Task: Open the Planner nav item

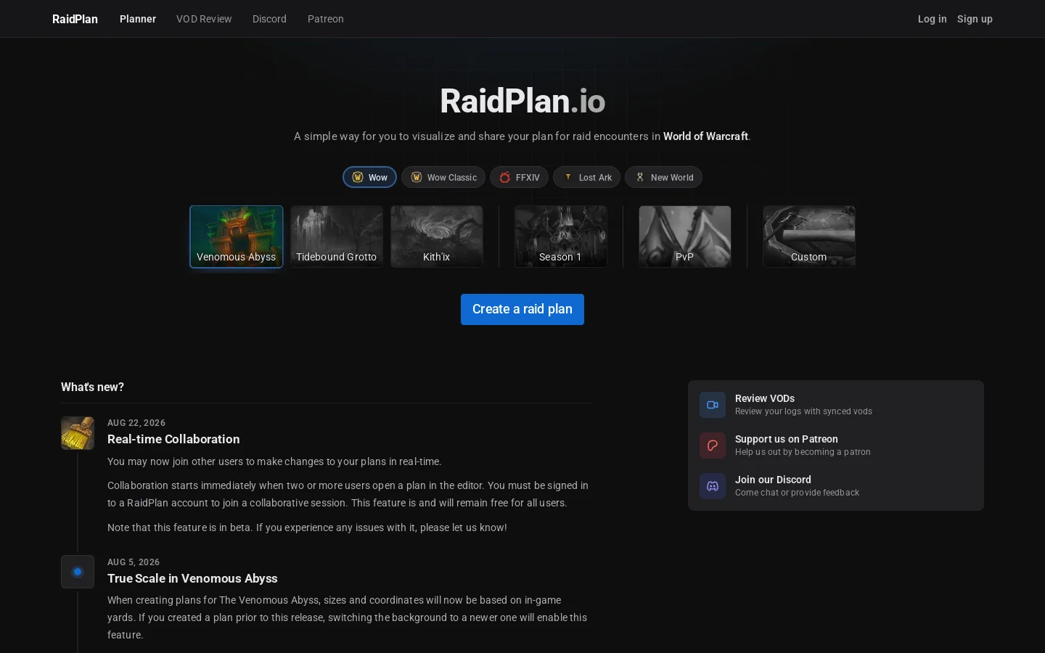Action: point(138,19)
